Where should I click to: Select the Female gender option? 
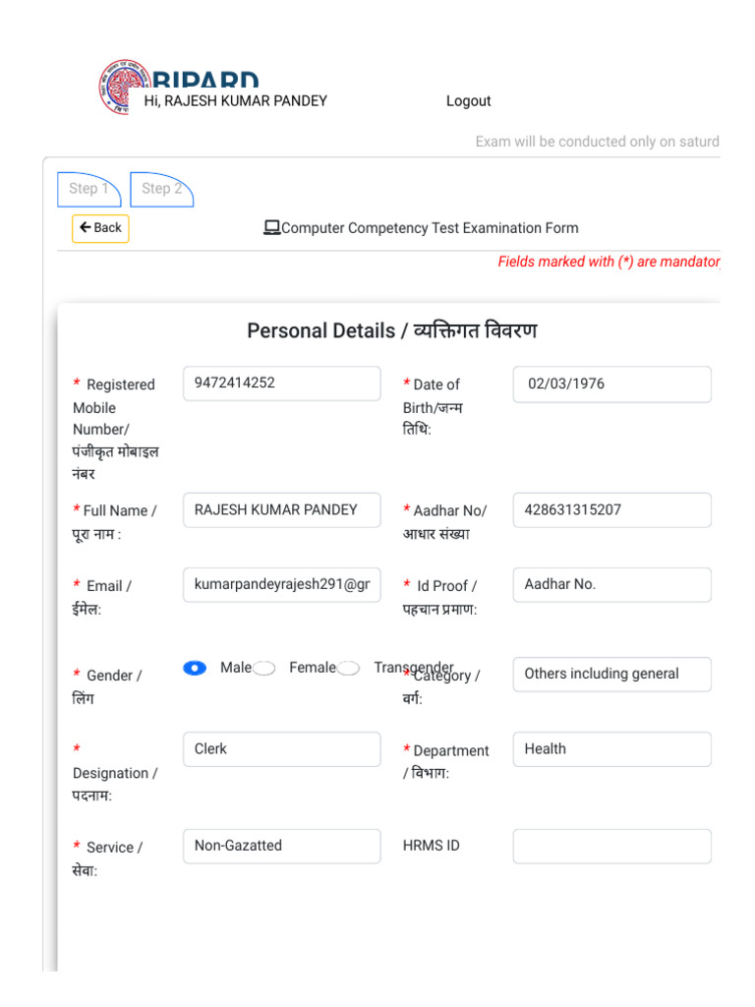click(x=263, y=669)
